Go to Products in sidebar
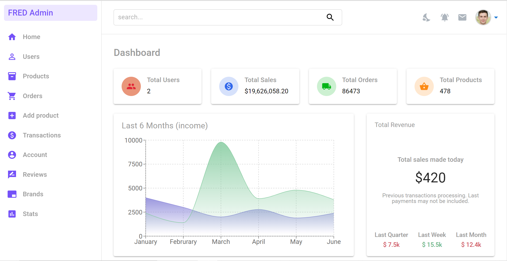Viewport: 507px width, 261px height. (36, 76)
